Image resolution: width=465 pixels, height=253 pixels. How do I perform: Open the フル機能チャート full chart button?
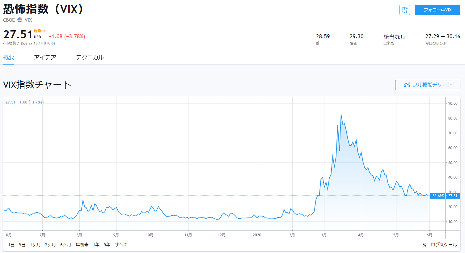428,85
